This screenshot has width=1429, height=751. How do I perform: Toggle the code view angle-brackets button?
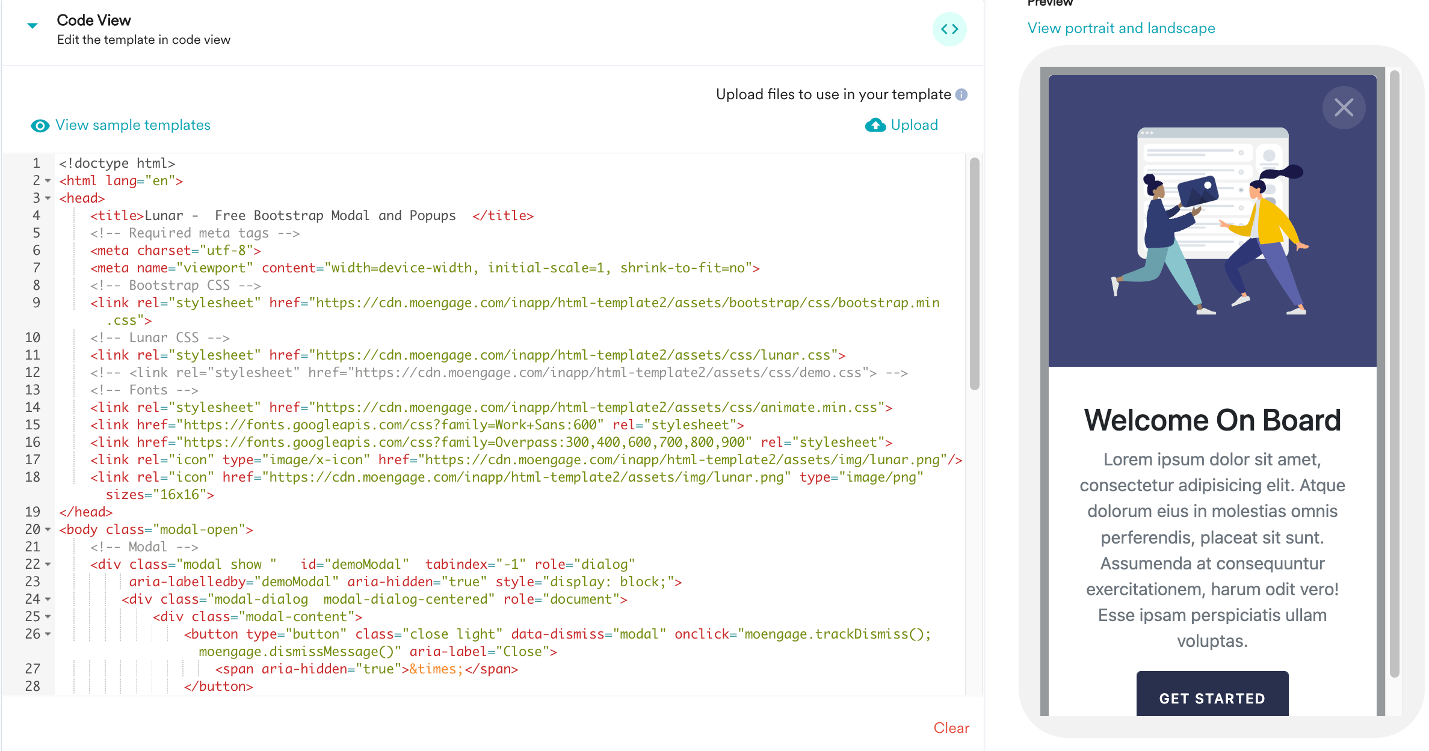949,29
